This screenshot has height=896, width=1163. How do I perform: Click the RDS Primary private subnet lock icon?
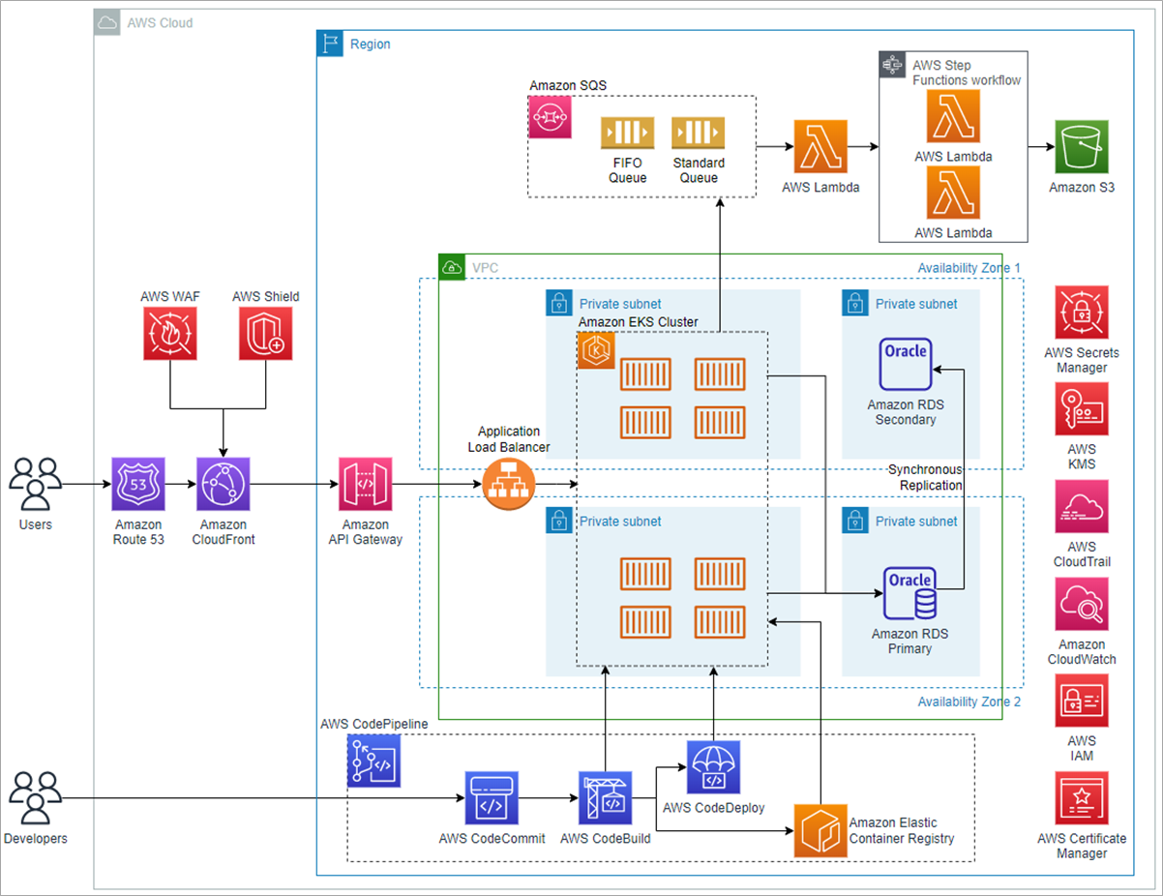[854, 520]
